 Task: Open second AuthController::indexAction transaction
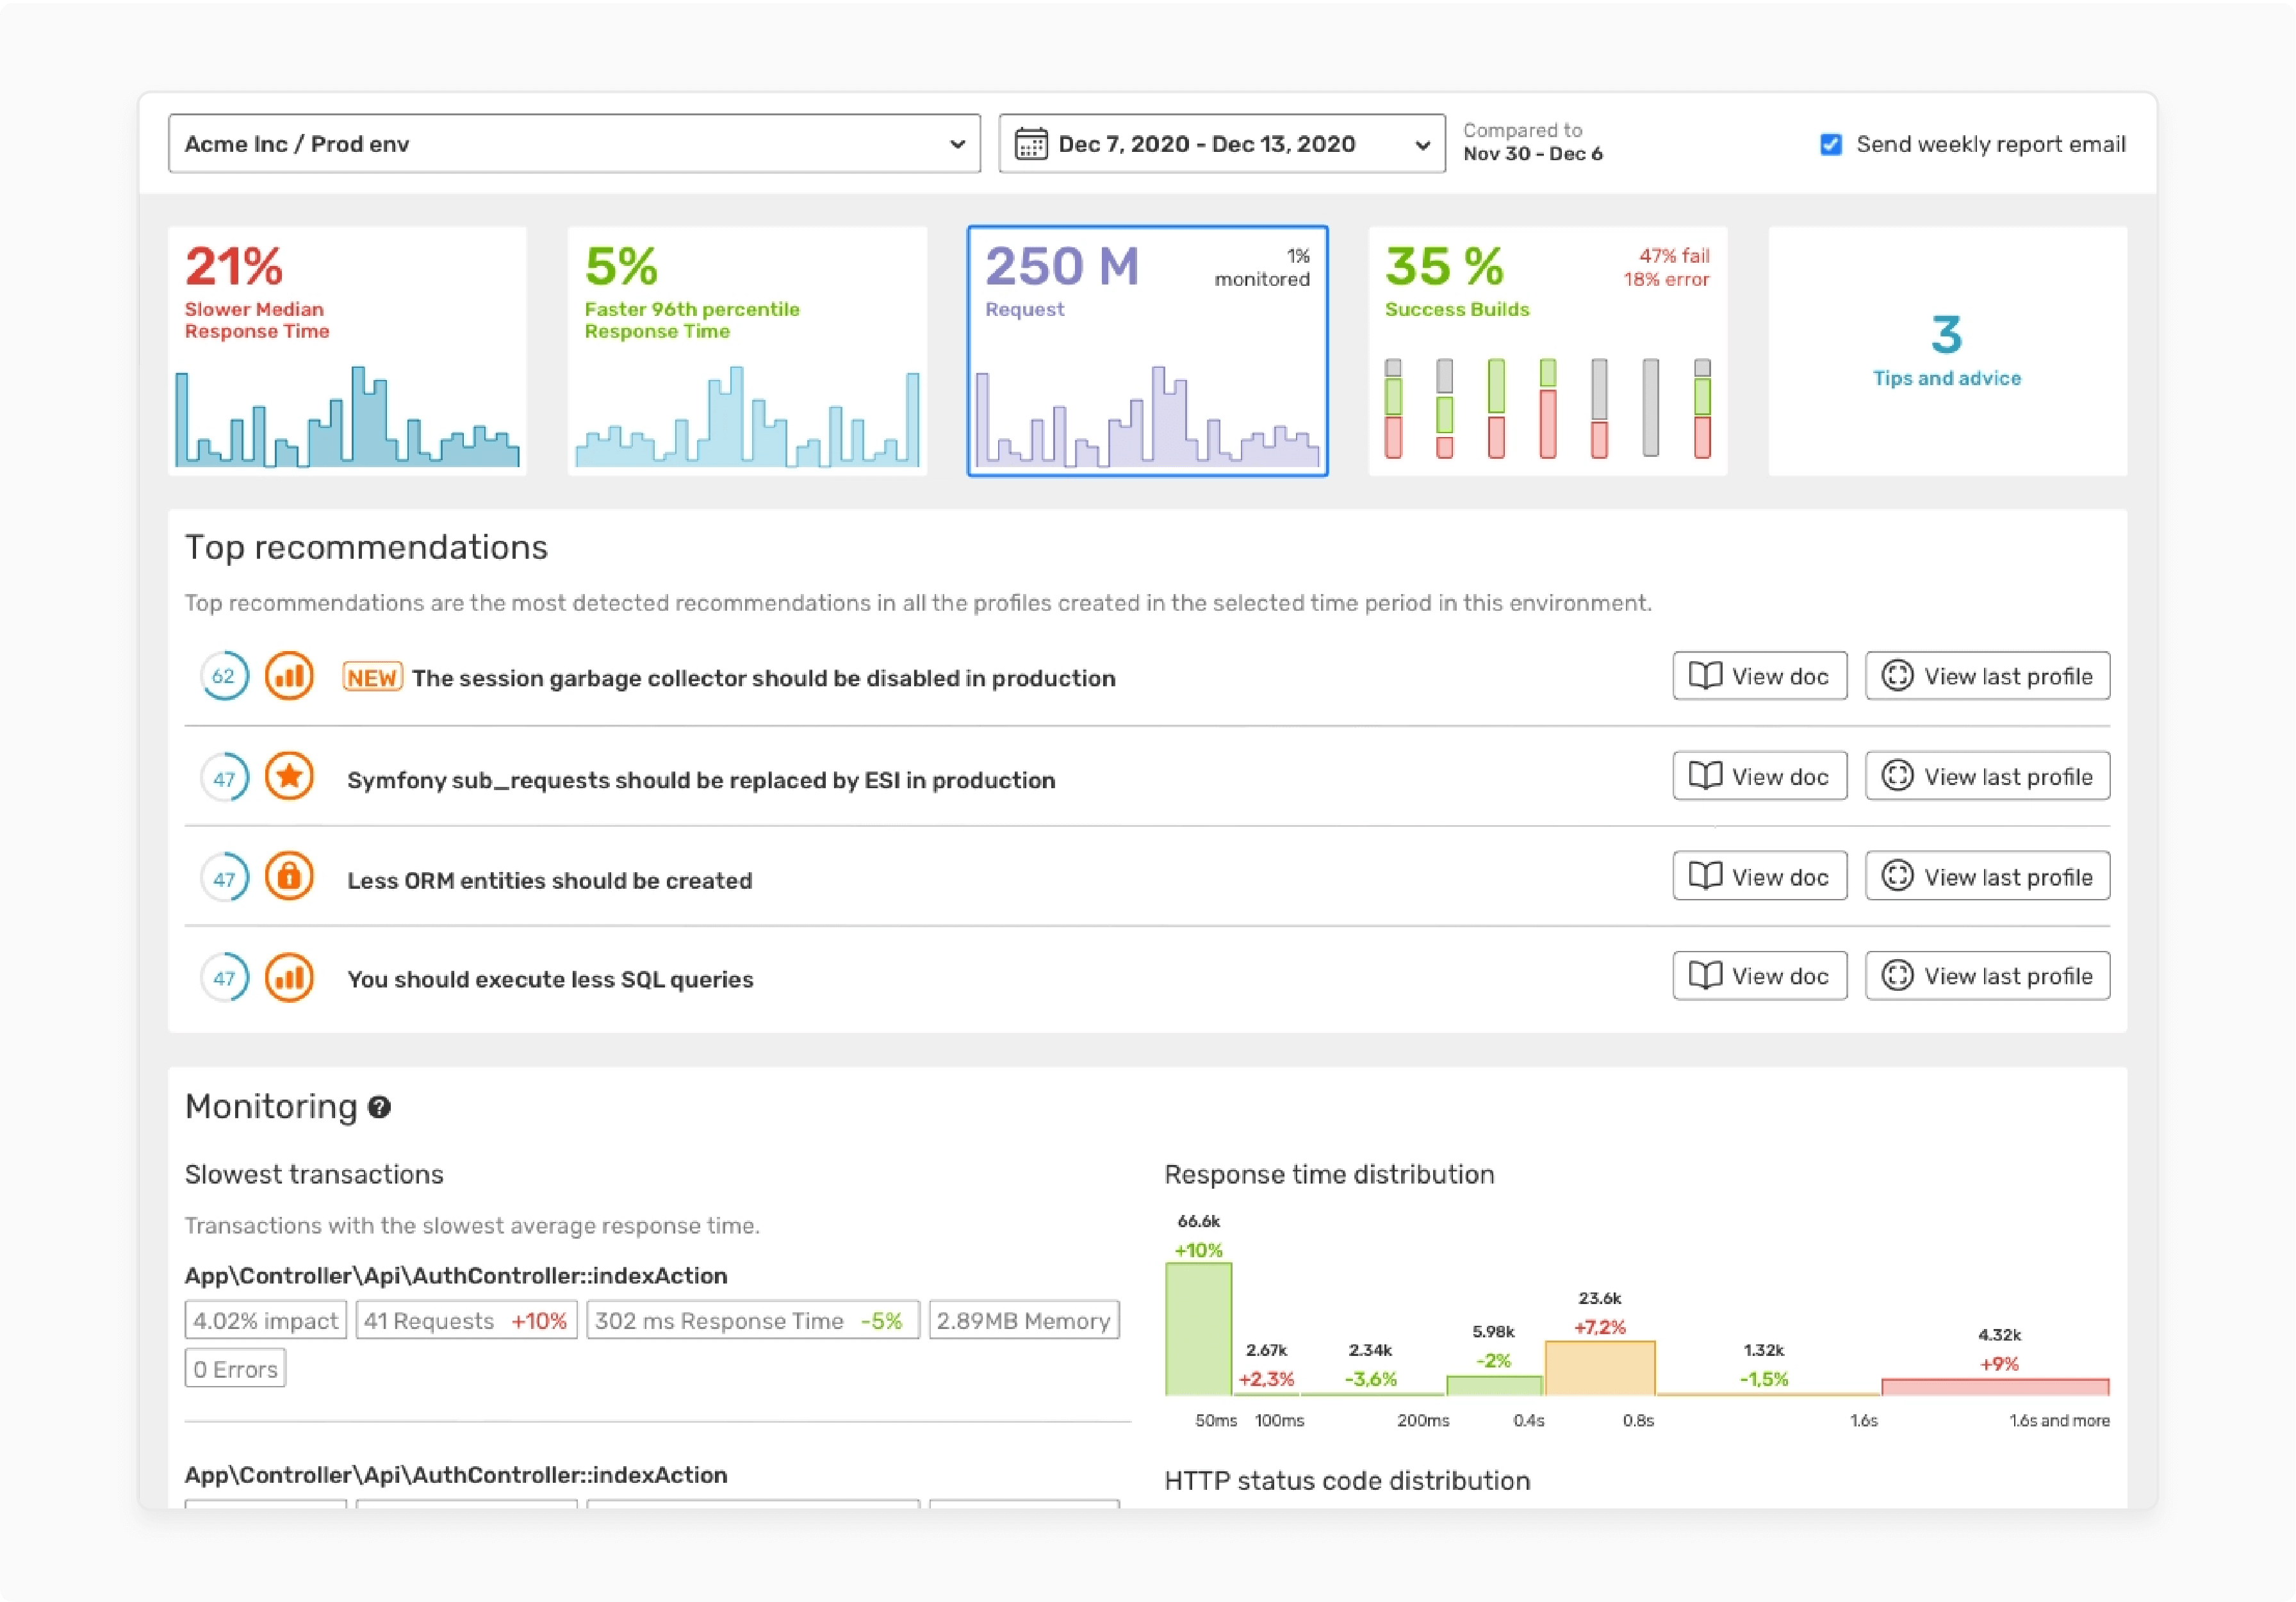(456, 1475)
